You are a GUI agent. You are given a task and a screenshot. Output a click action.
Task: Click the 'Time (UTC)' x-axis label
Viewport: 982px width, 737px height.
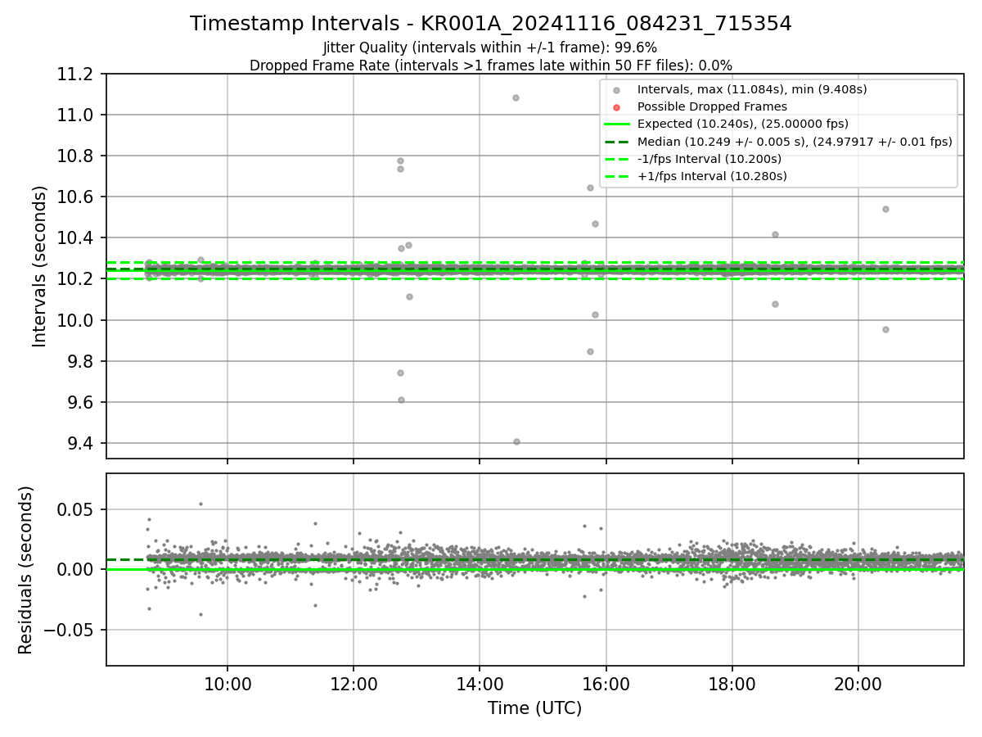534,708
